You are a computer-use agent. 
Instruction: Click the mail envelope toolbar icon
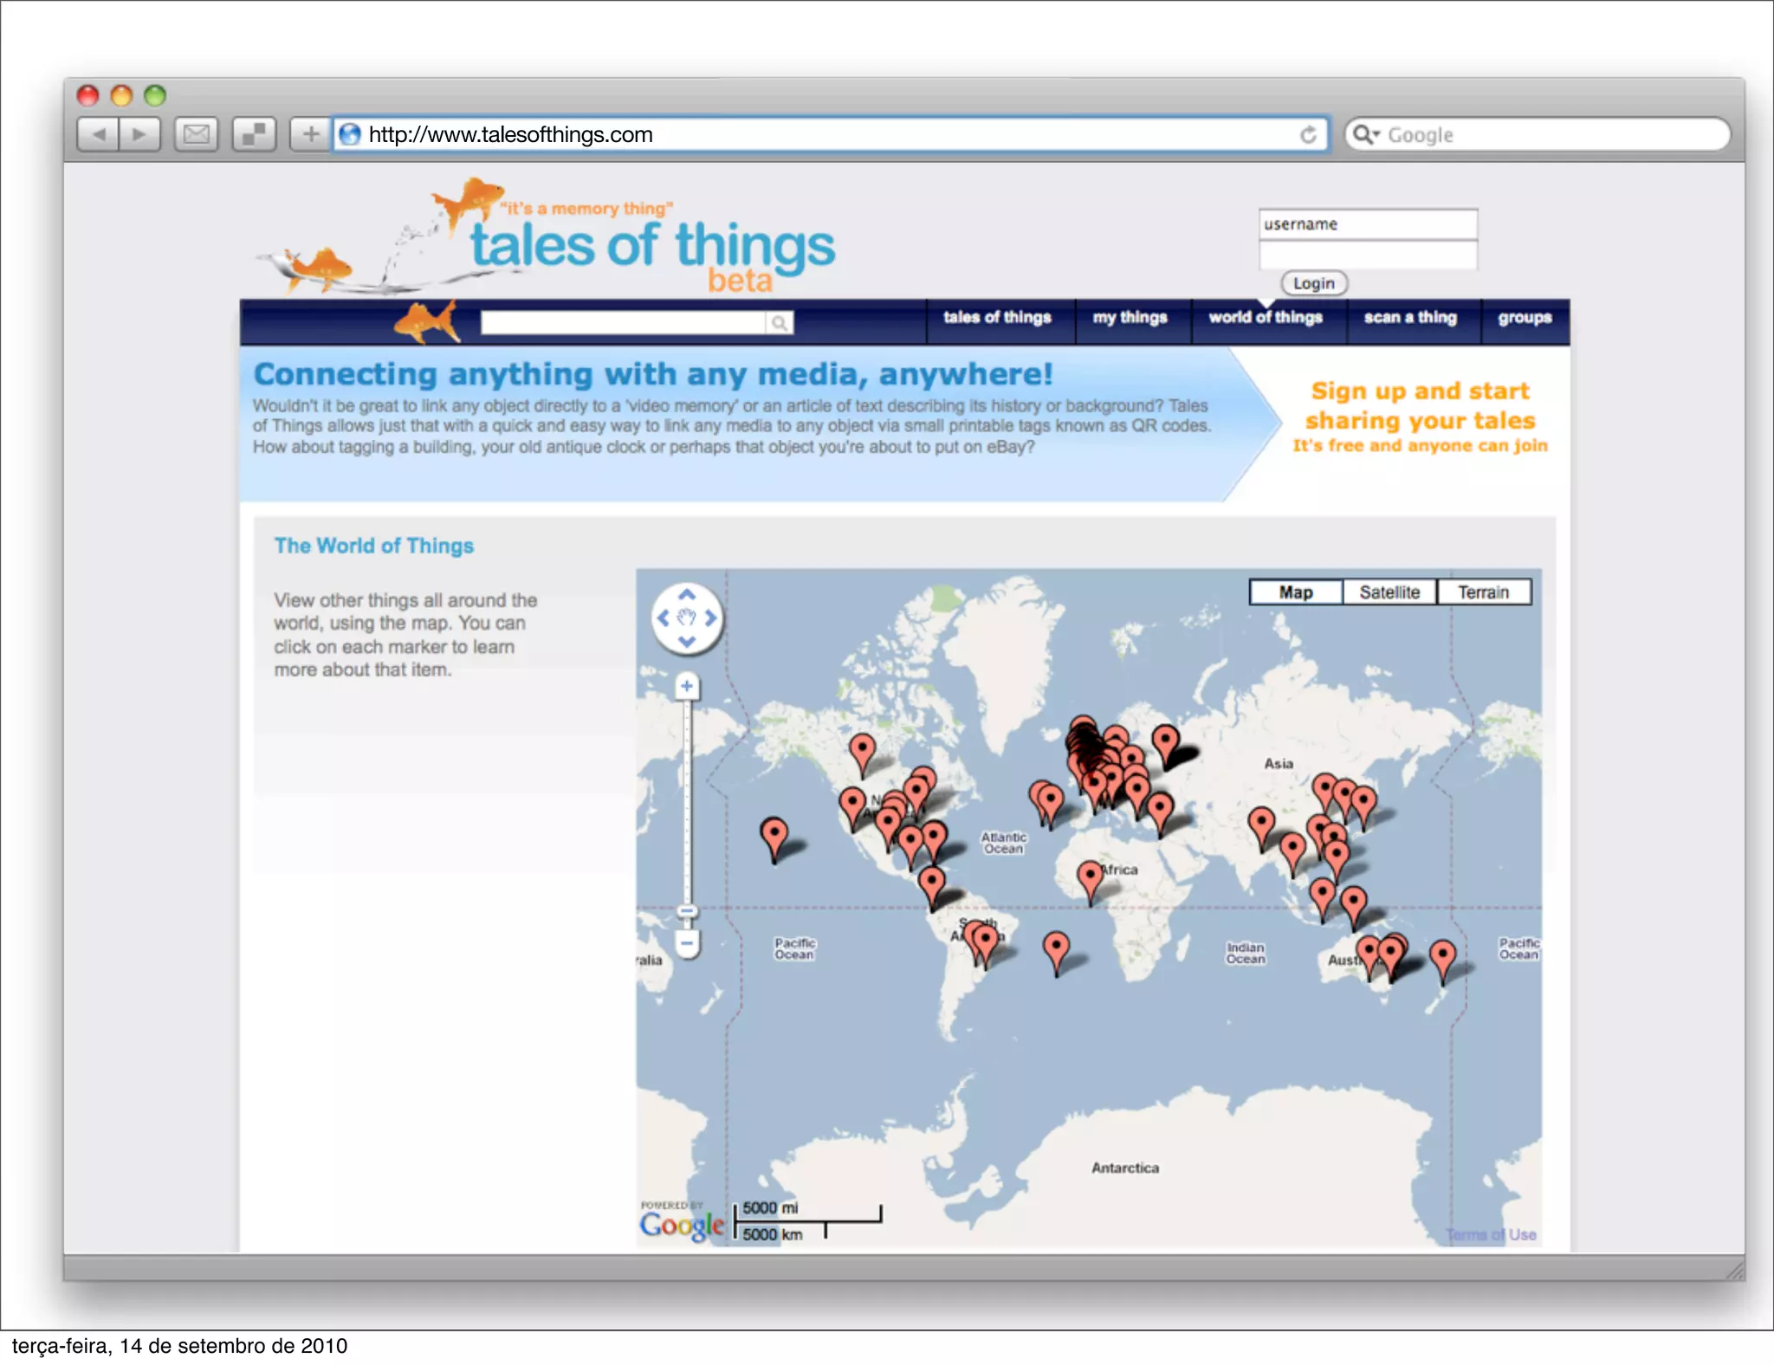click(x=196, y=134)
